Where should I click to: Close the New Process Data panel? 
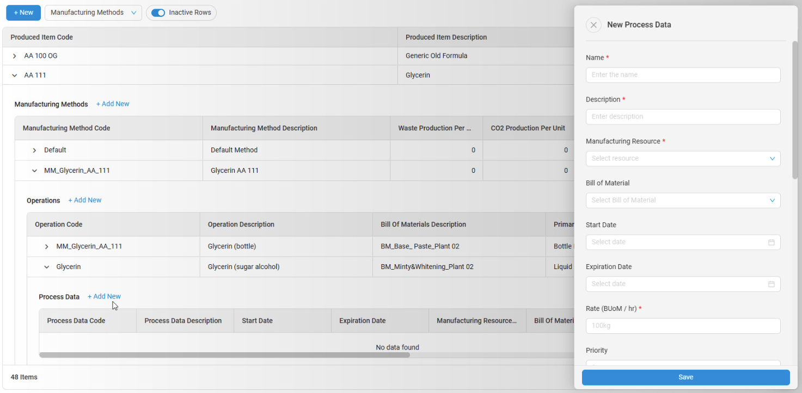click(593, 25)
